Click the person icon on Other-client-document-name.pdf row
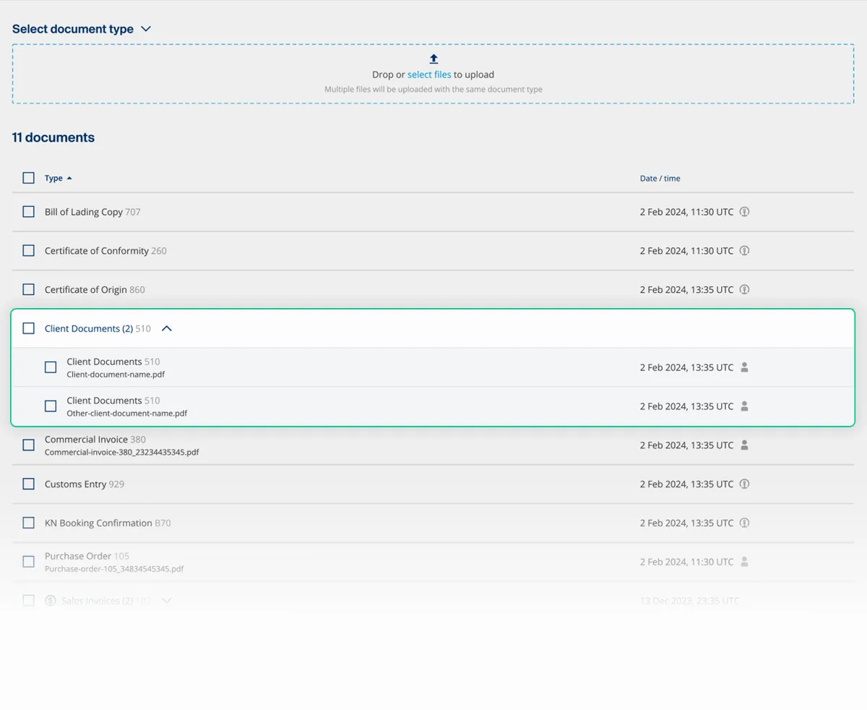 coord(744,406)
